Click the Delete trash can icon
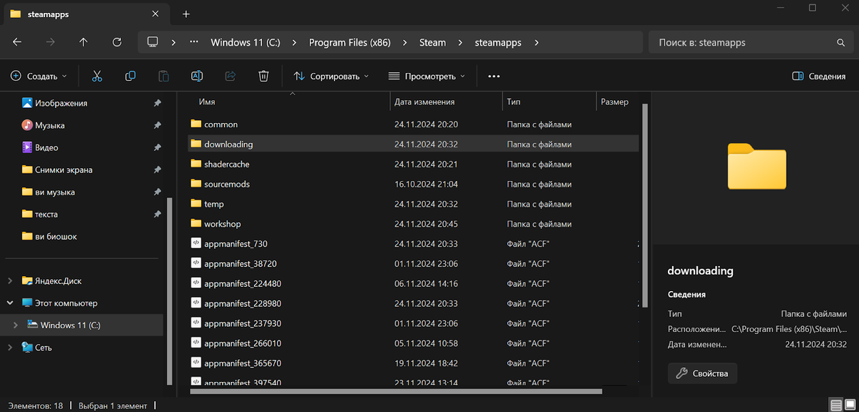This screenshot has width=859, height=412. 263,76
